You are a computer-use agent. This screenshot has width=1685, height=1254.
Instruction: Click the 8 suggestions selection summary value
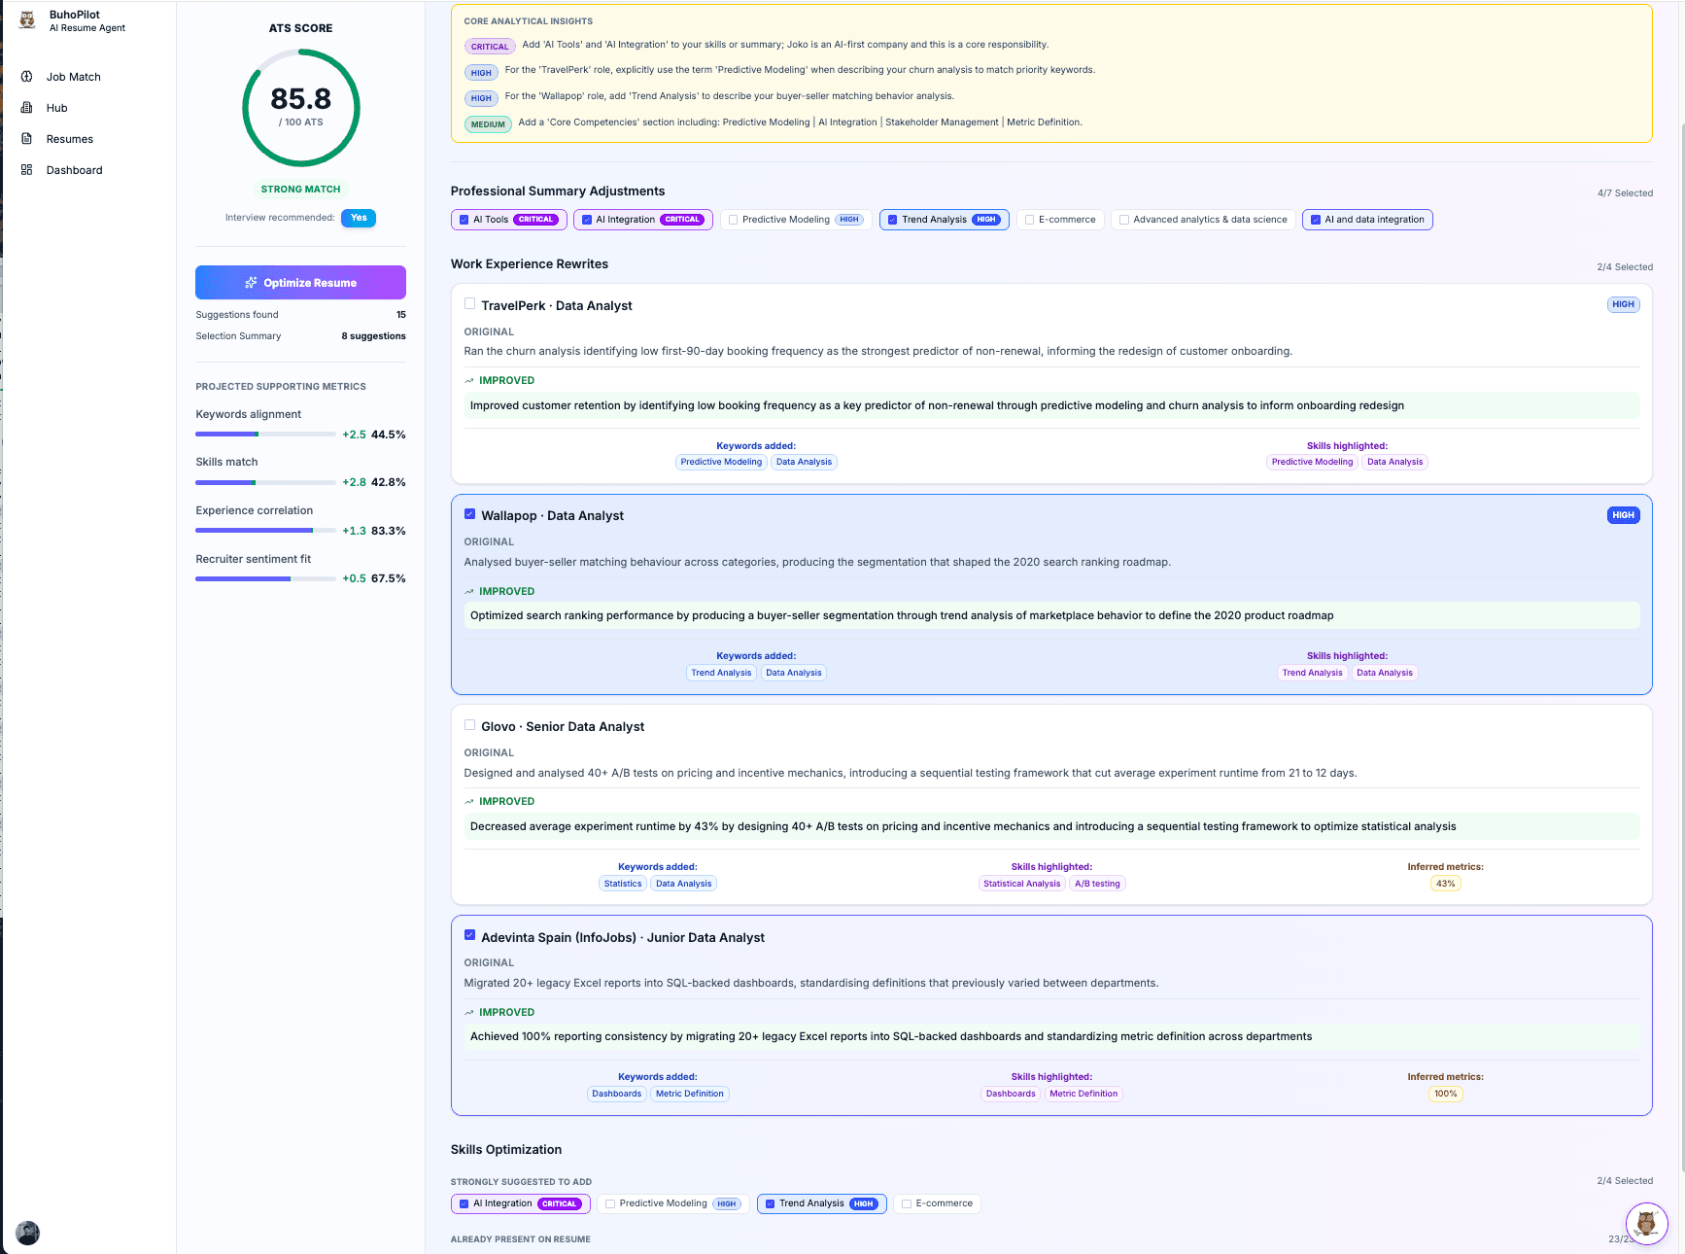click(373, 336)
